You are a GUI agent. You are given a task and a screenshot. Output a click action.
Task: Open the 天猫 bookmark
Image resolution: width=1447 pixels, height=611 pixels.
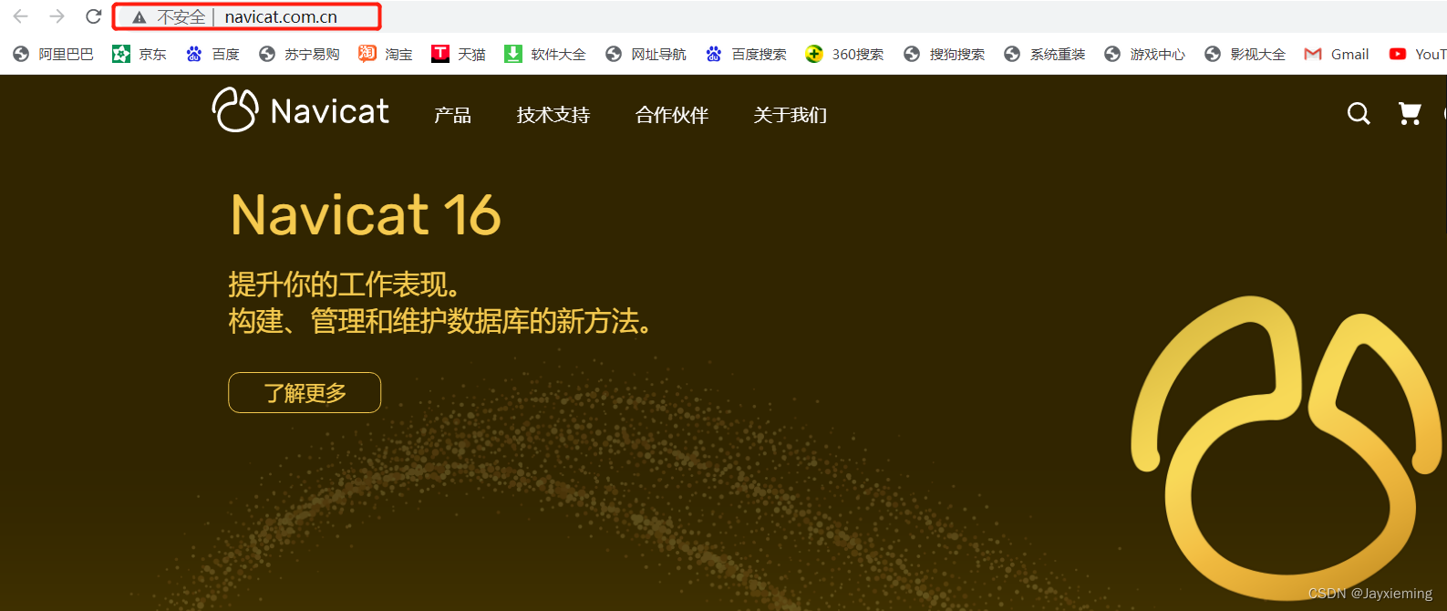(459, 55)
